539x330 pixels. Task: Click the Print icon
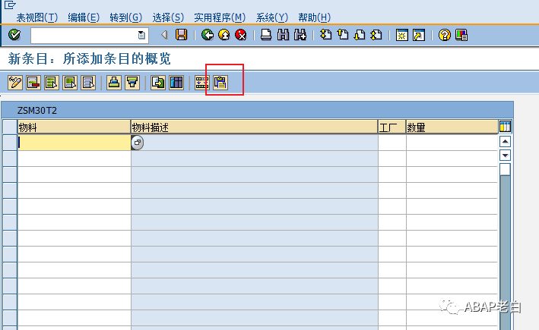(266, 35)
